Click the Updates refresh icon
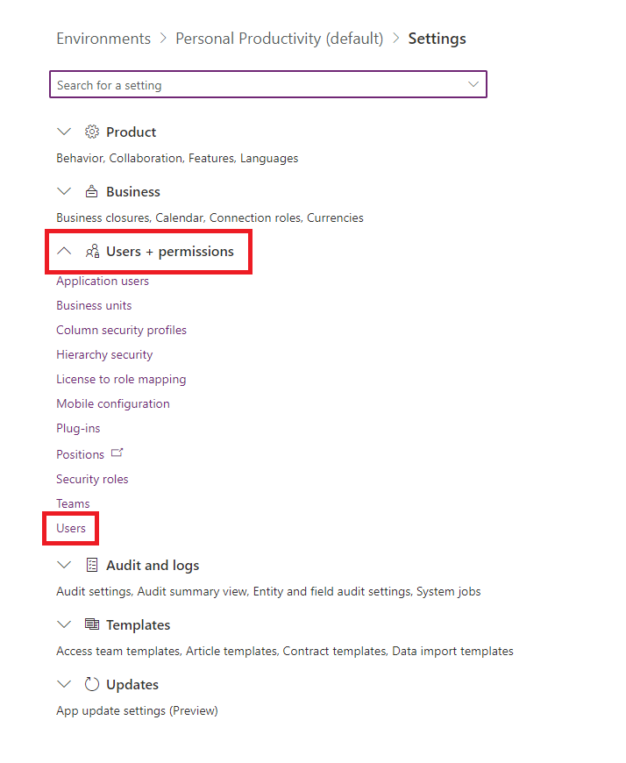Screen dimensions: 626x763 point(92,684)
